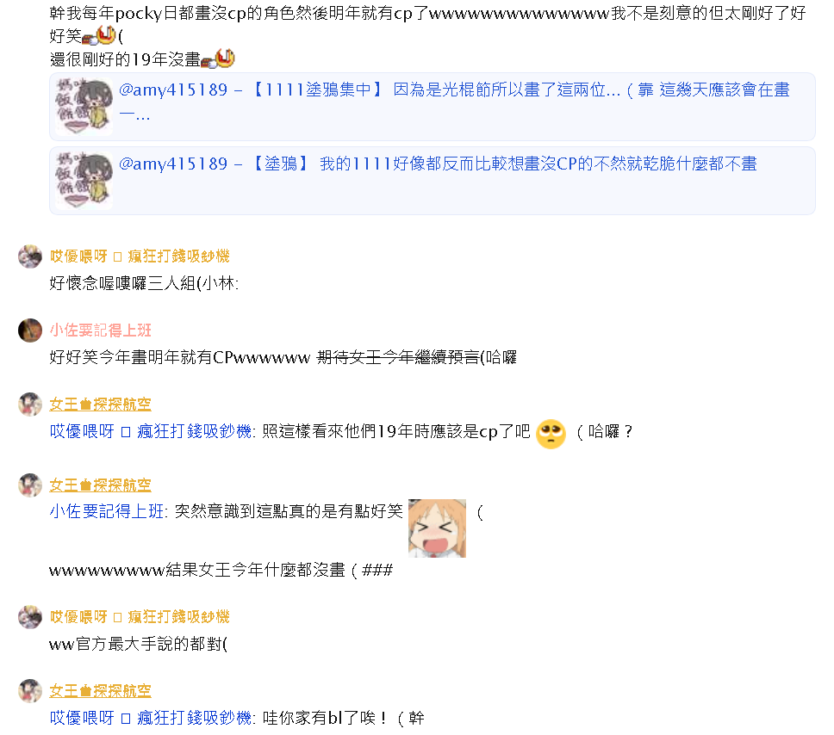This screenshot has height=735, width=834.
Task: Click mention 哎優喂呀 in 照這樣看來 reply
Action: (151, 431)
